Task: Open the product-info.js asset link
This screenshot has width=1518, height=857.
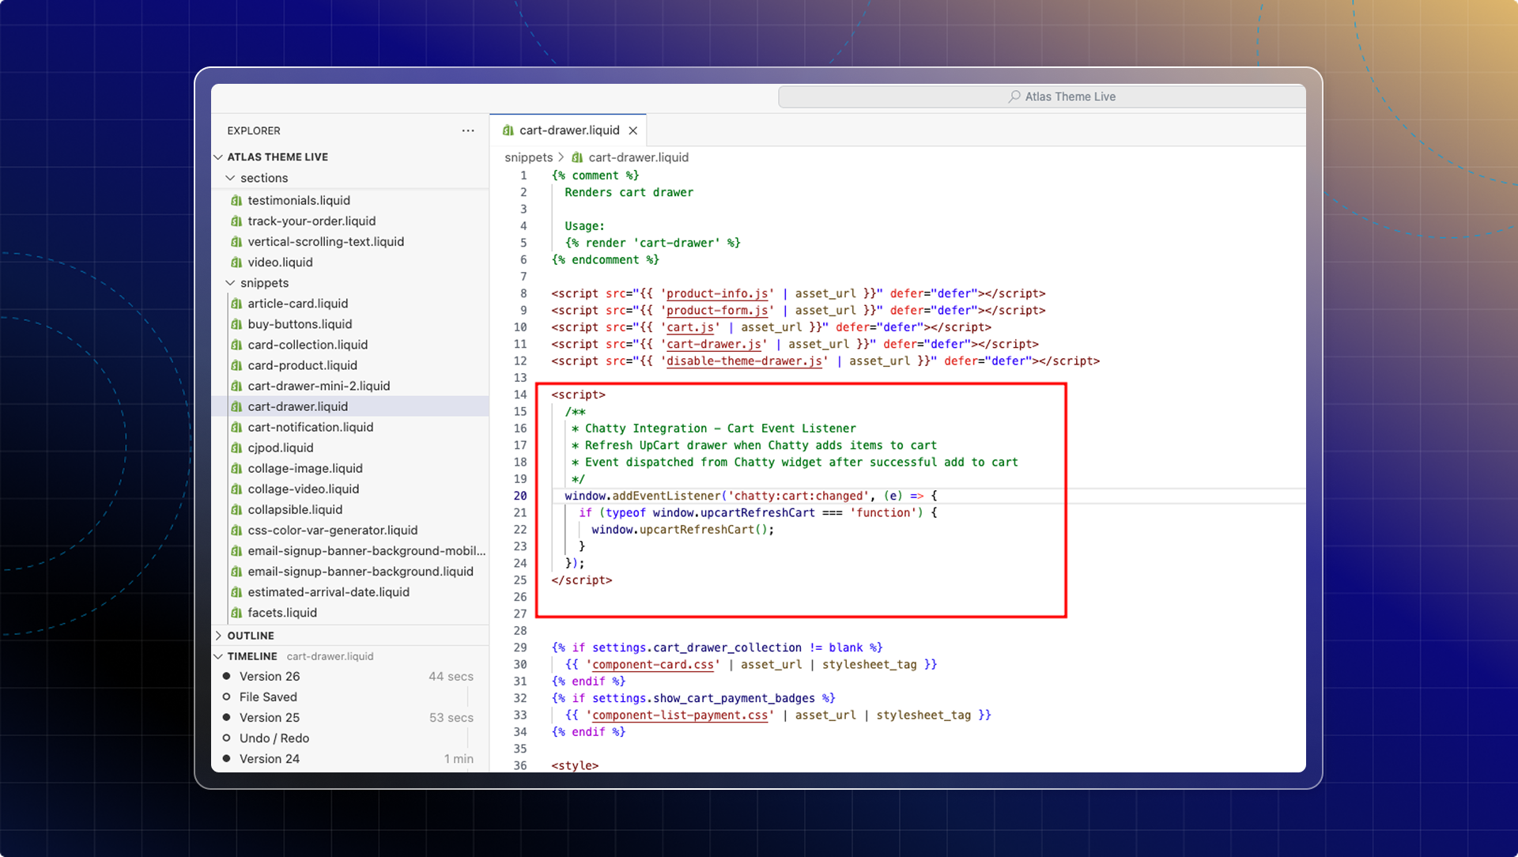Action: pos(717,293)
